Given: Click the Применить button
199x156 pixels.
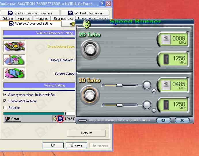Looking at the screenshot, I should pyautogui.click(x=100, y=145).
